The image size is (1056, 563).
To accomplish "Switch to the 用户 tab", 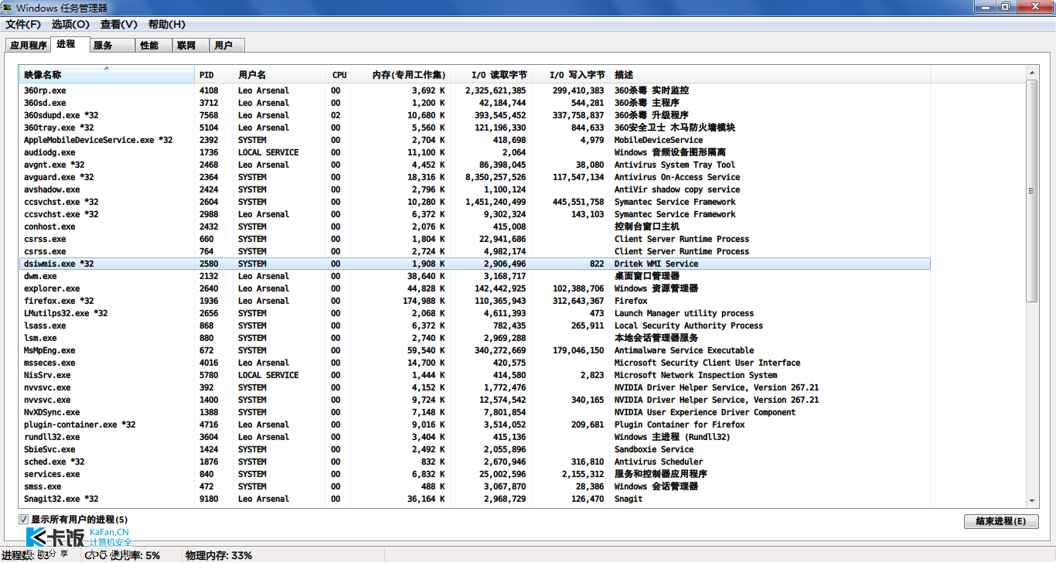I will coord(227,46).
